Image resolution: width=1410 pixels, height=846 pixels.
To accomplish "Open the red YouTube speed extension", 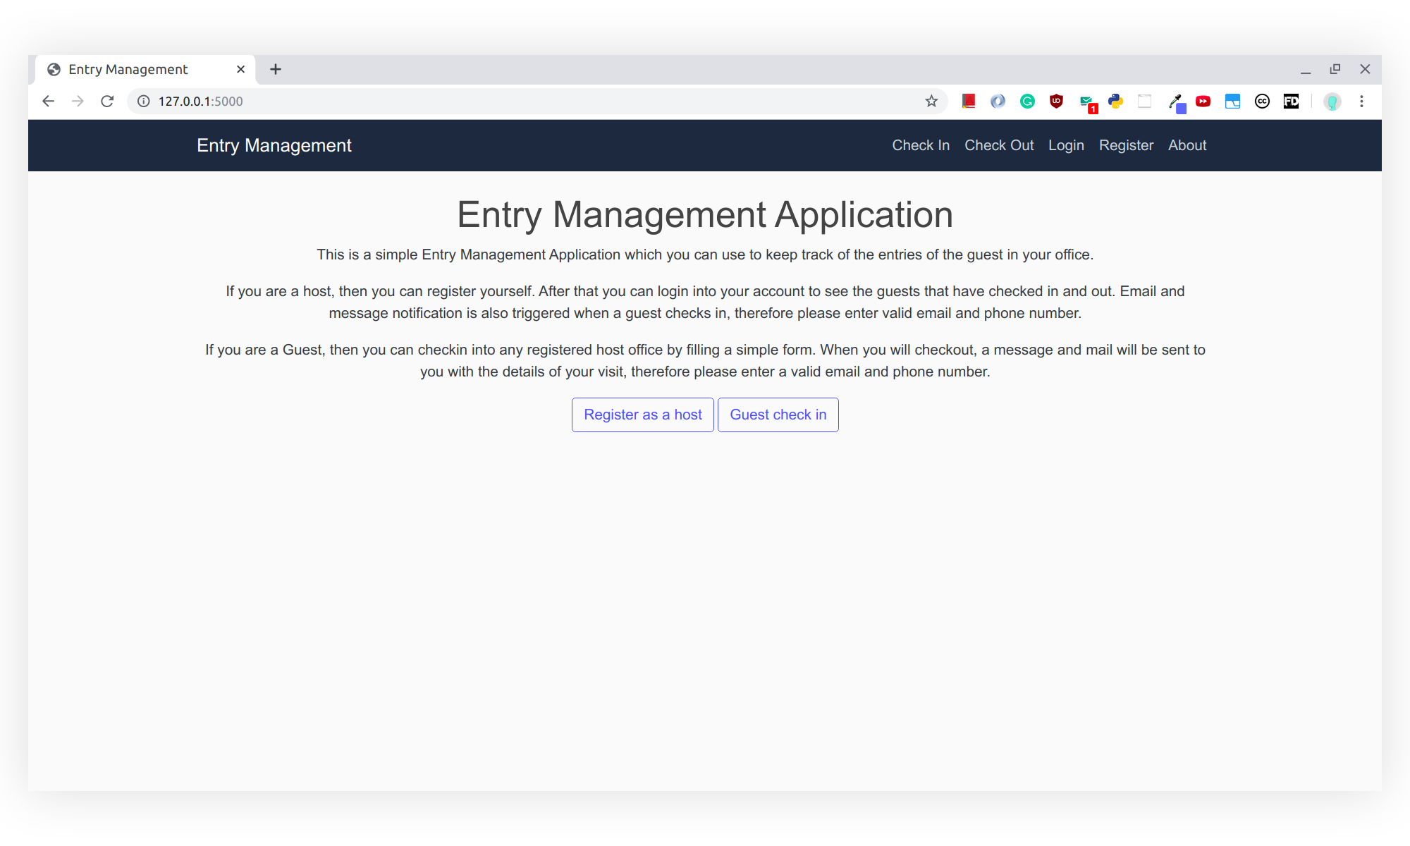I will (x=1203, y=101).
